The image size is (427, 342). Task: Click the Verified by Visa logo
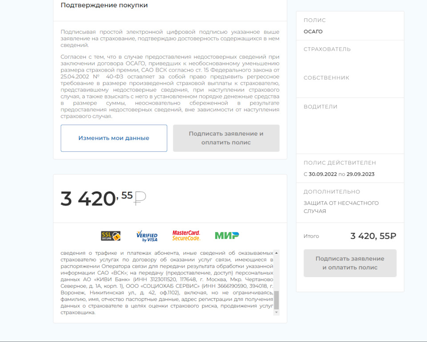click(147, 236)
